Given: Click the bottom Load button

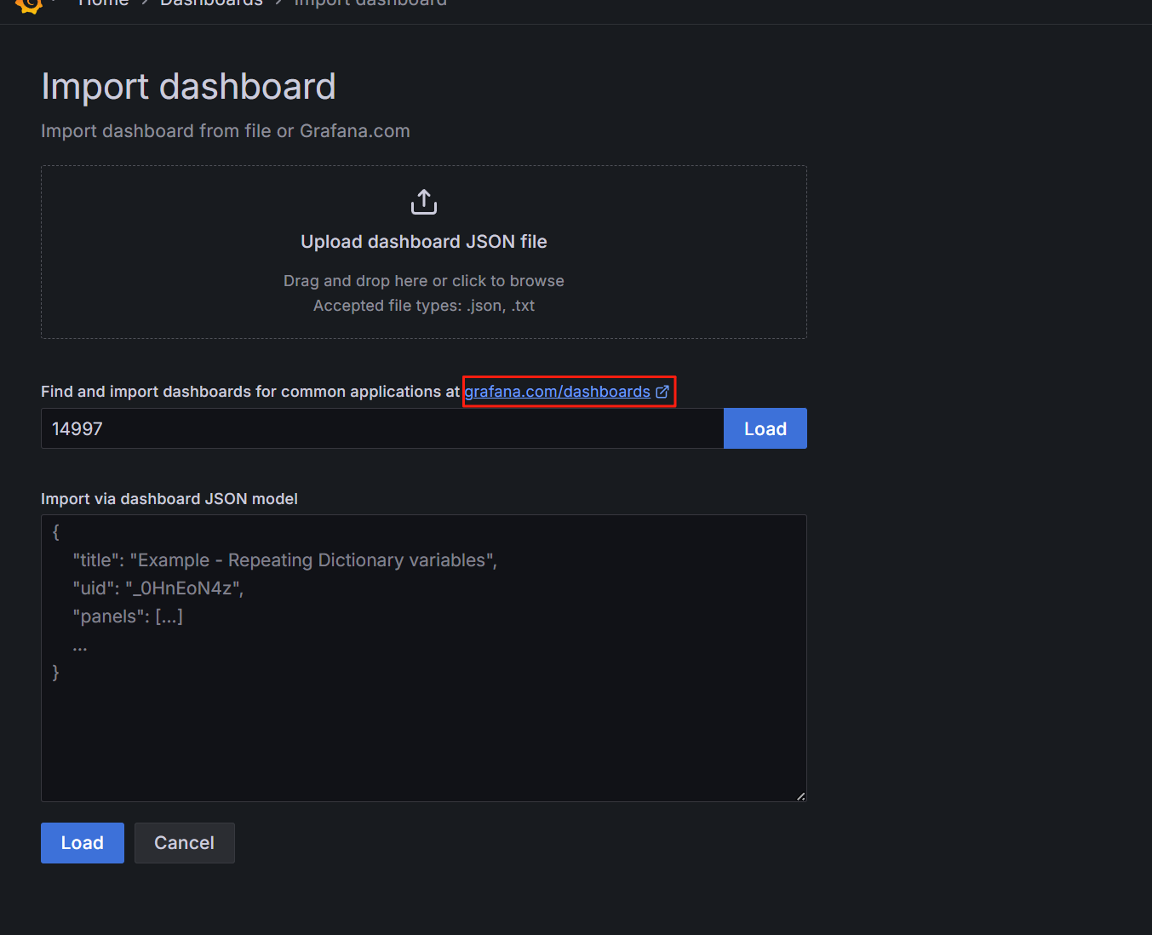Looking at the screenshot, I should point(83,843).
